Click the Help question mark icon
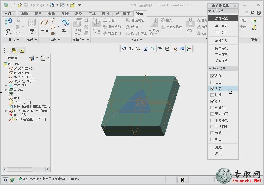This screenshot has width=264, height=185. [x=259, y=13]
